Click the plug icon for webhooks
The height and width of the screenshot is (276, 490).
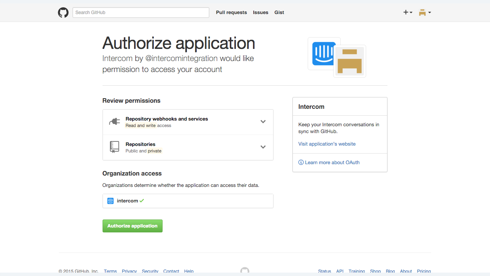(114, 122)
